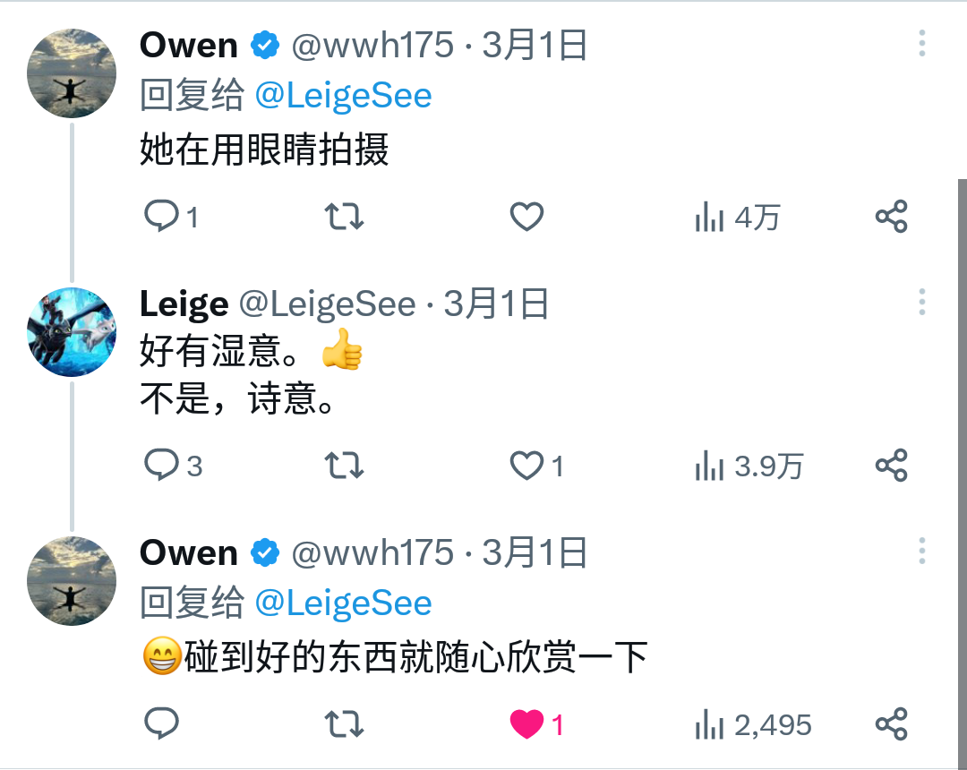
Task: Open the @LeigeSee mention link in the first tweet
Action: tap(343, 96)
